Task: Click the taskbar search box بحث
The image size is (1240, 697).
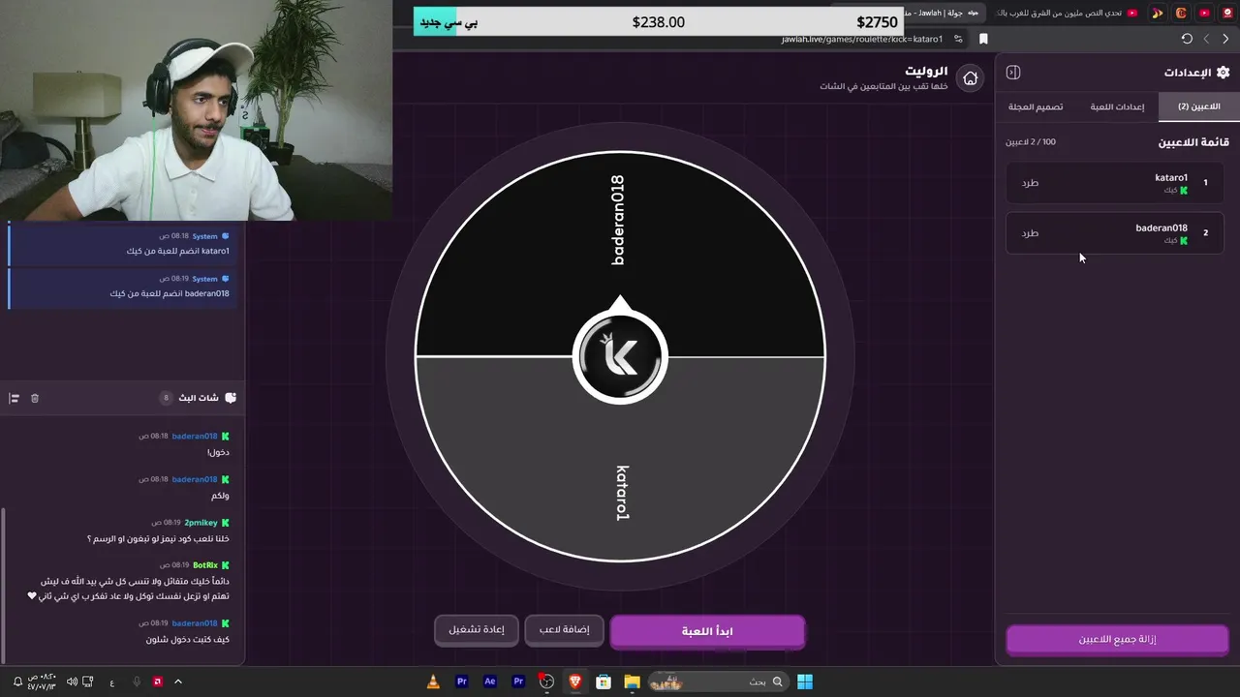Action: (x=718, y=682)
